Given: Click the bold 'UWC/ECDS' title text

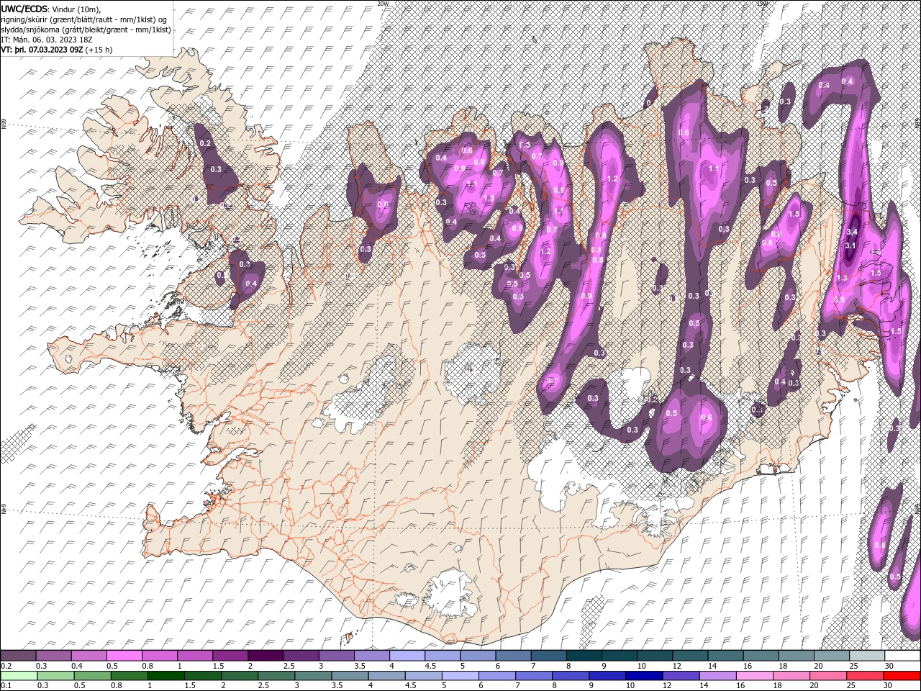Looking at the screenshot, I should pyautogui.click(x=24, y=9).
